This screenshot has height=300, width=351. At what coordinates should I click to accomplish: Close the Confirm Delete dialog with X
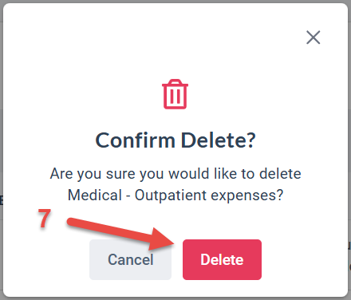[314, 37]
